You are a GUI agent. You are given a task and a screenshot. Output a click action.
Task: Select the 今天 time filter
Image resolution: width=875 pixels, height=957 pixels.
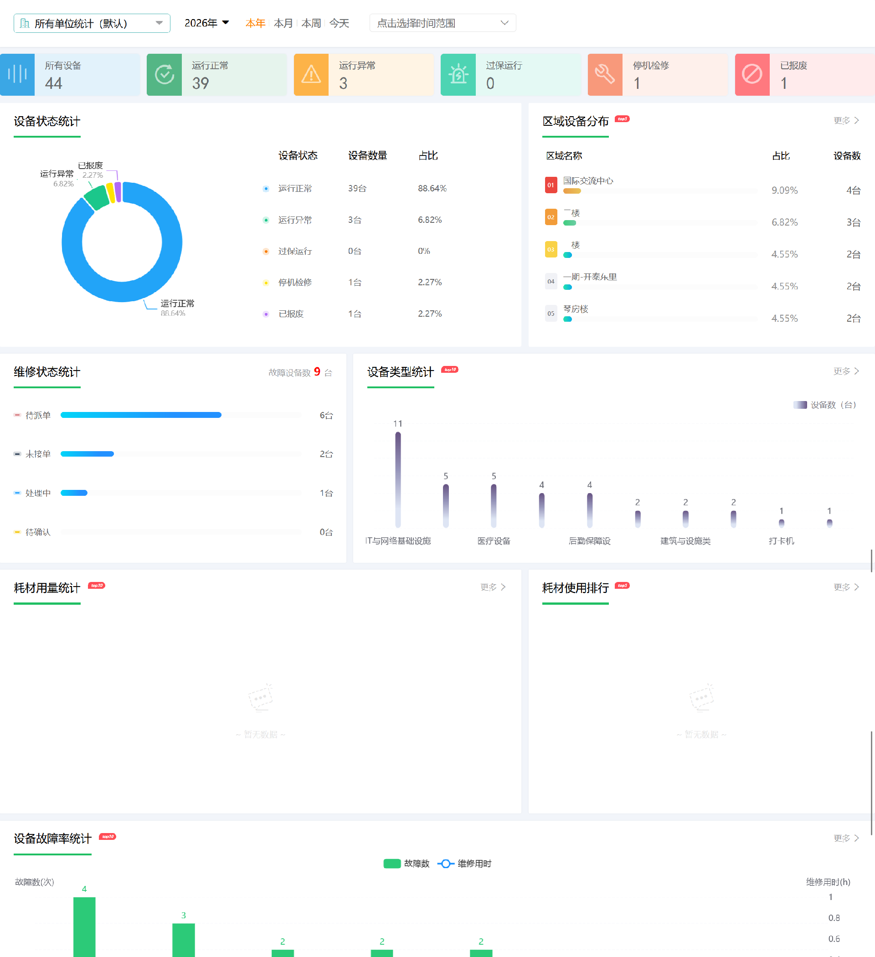point(339,23)
